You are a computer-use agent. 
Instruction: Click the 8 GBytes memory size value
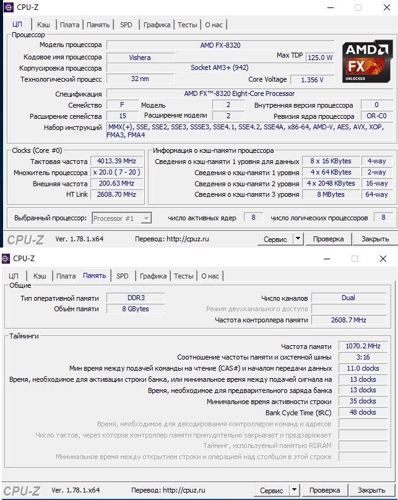[136, 309]
